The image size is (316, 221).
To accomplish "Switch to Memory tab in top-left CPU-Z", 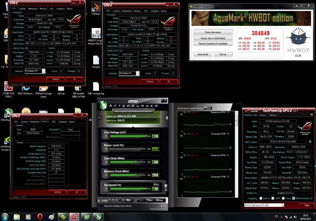I will 43,9.
